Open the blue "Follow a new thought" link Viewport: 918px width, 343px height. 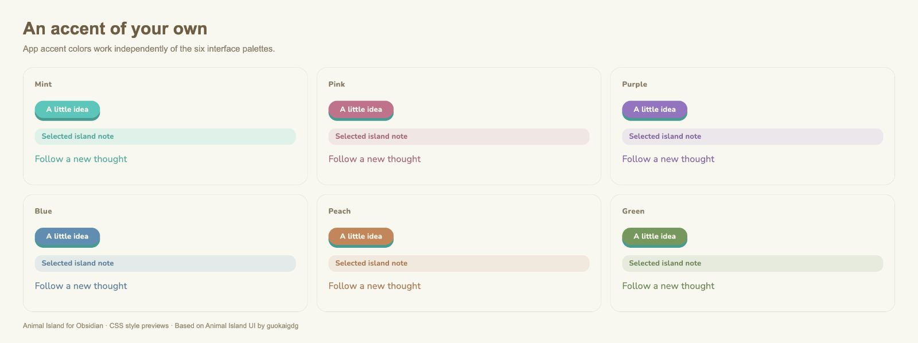pos(81,286)
